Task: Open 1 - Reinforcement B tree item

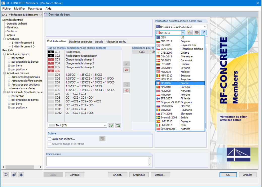Action: pos(23,43)
